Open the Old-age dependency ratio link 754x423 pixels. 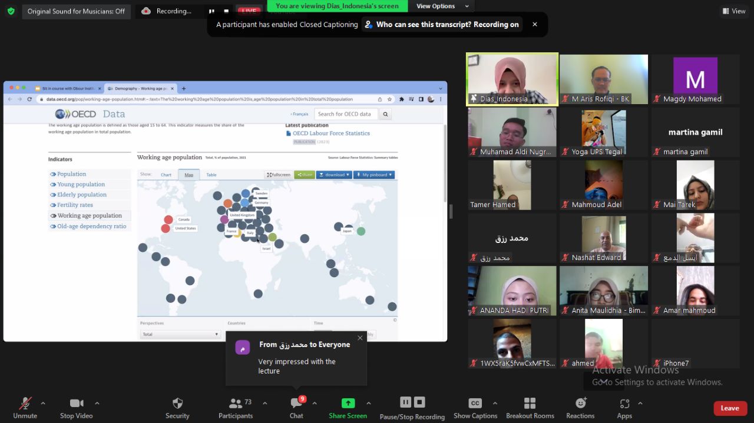91,226
